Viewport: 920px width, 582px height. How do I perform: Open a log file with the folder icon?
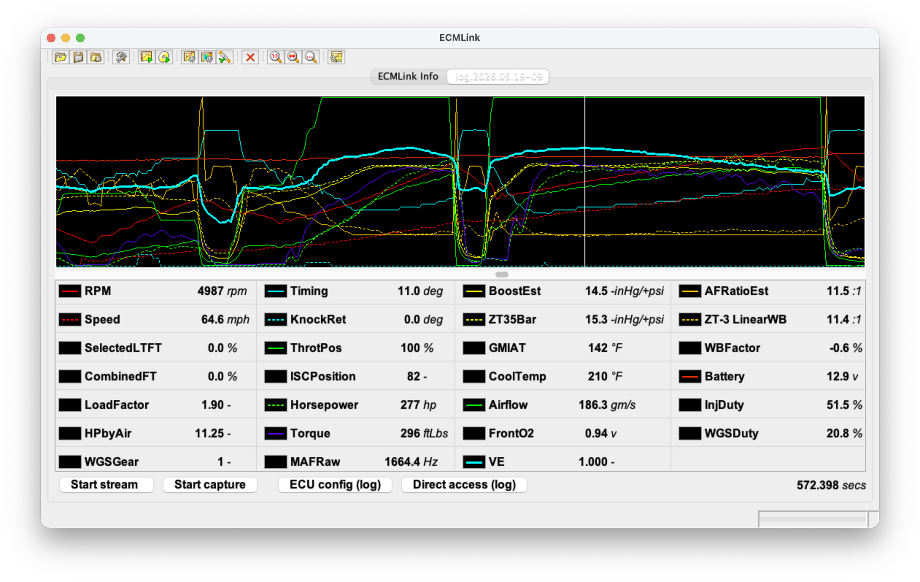coord(60,57)
